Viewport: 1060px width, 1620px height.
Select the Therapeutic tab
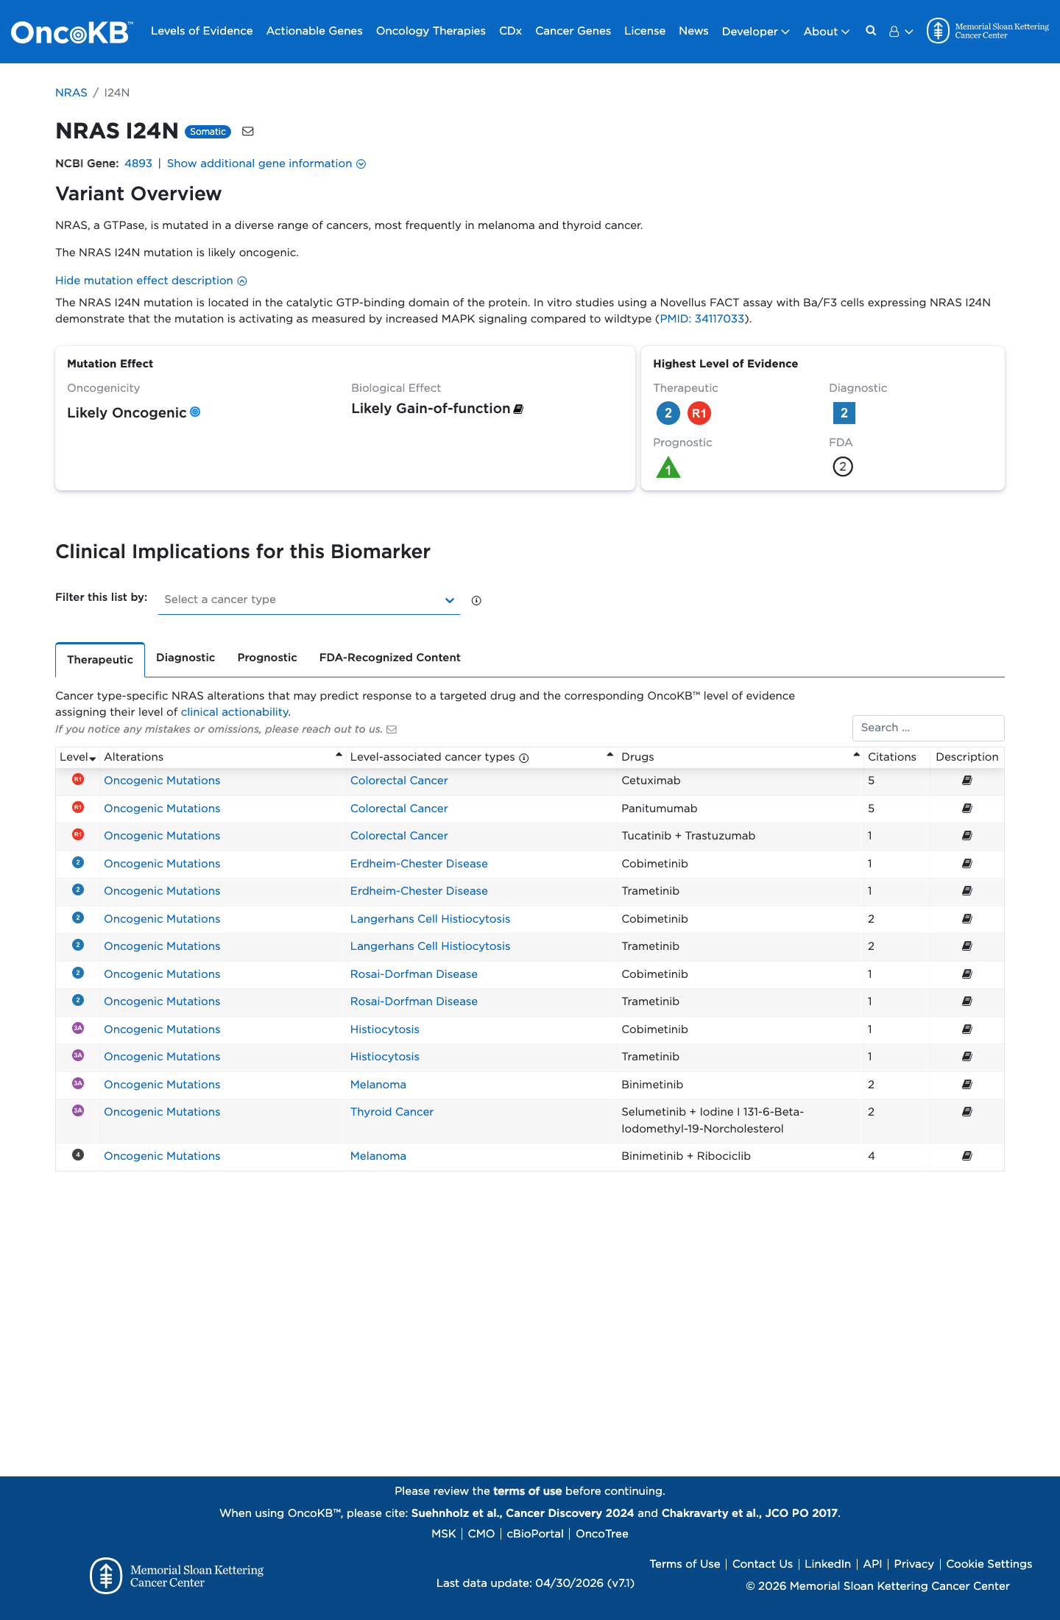pyautogui.click(x=100, y=660)
